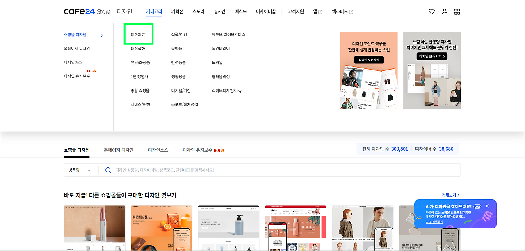
Task: Select 홈페이지 디자인 in the category sidebar
Action: pos(77,48)
